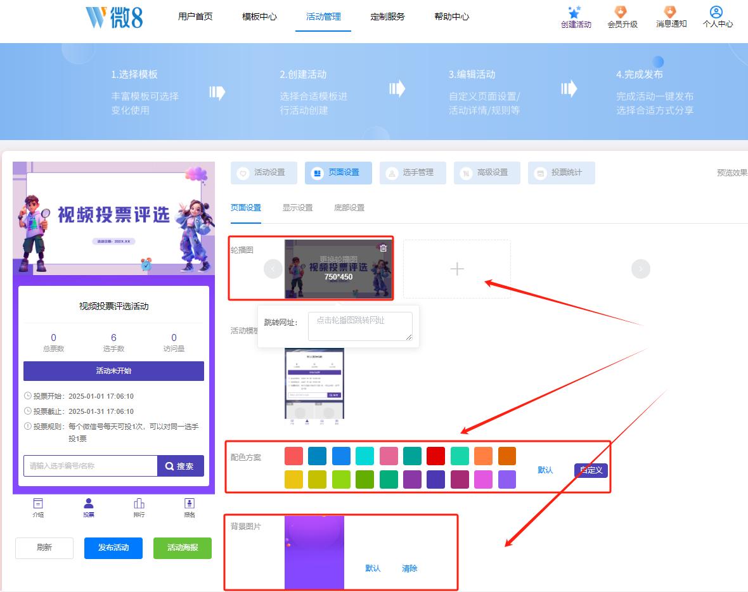Click 清除 background image link
This screenshot has height=592, width=748.
[x=409, y=568]
